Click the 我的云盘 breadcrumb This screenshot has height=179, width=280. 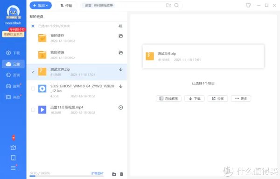coord(36,17)
